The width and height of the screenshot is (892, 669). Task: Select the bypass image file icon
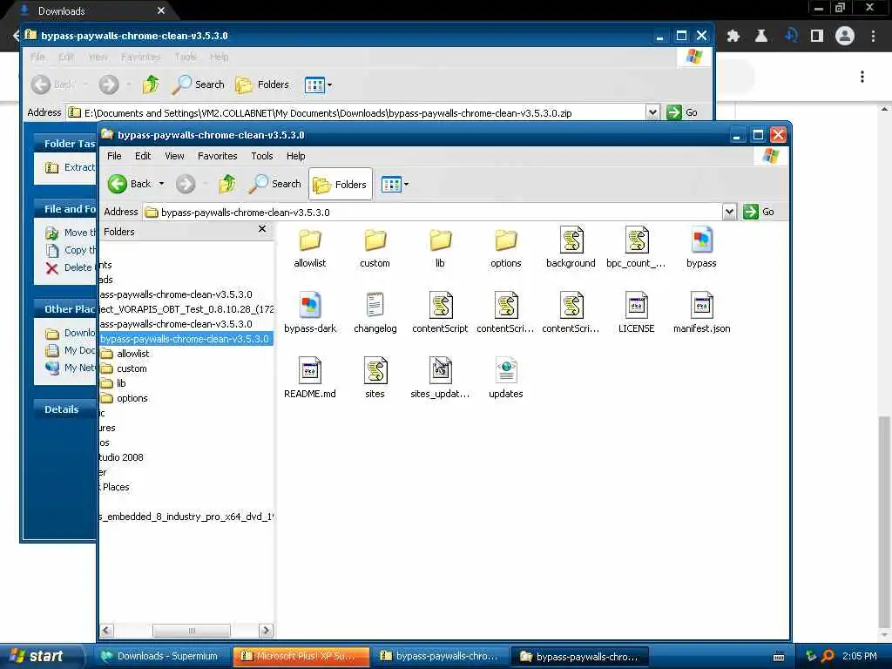[x=701, y=240]
